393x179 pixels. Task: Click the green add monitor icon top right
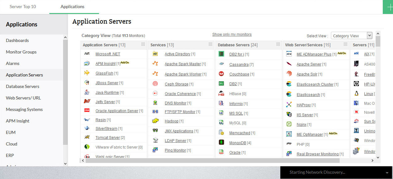(388, 7)
